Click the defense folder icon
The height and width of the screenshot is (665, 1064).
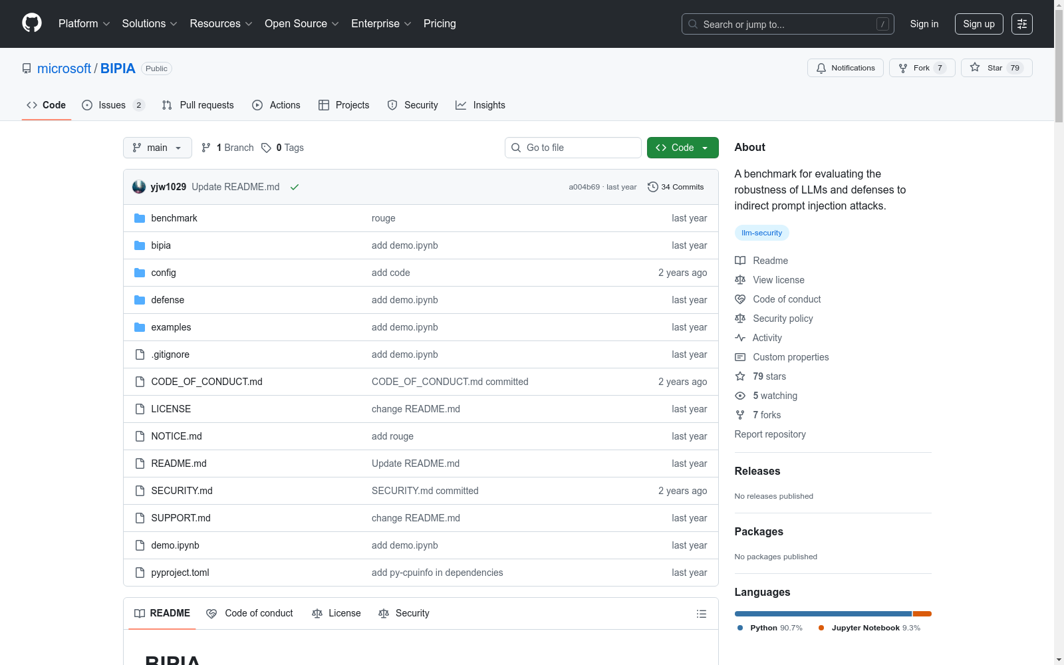pos(140,300)
